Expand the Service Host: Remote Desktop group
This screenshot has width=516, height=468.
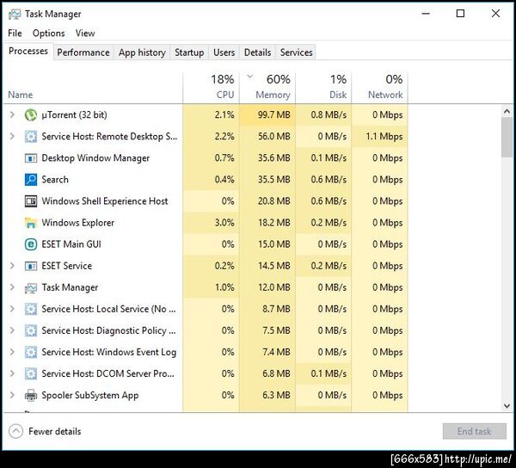12,136
